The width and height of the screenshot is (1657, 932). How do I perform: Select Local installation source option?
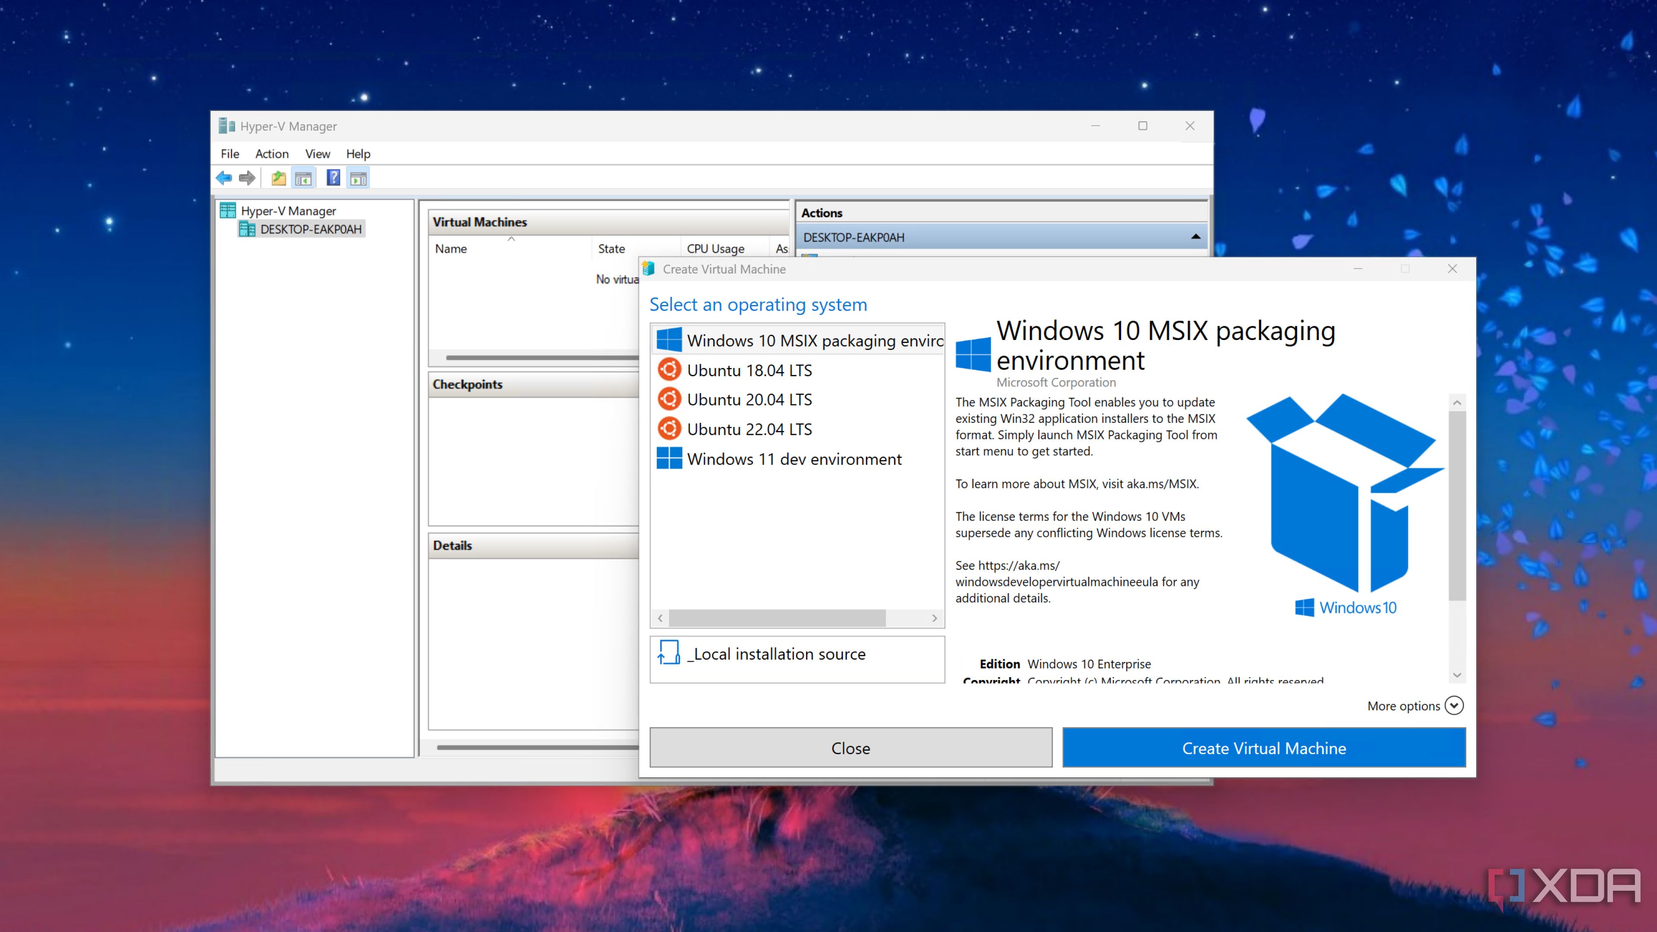point(797,659)
